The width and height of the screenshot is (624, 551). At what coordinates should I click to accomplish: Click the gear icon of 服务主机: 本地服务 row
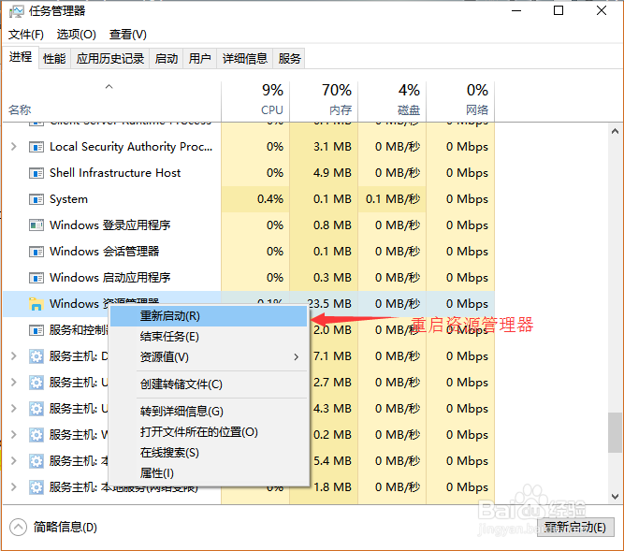(x=36, y=487)
